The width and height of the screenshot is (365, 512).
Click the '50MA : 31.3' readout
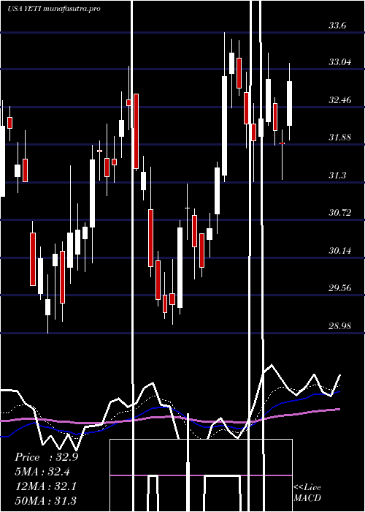45,500
